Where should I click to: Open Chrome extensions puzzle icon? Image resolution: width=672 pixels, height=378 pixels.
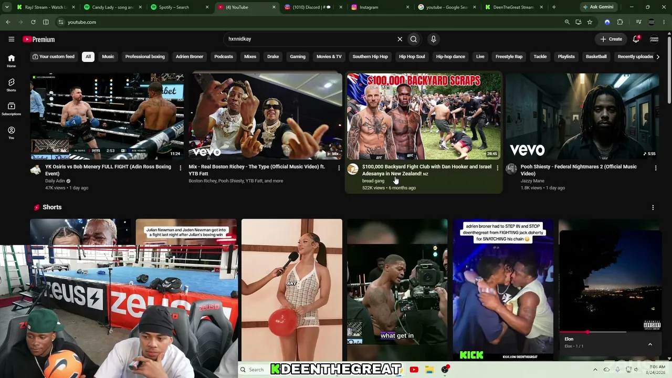pos(620,22)
